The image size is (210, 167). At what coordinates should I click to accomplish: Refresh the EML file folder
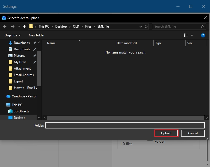tap(146, 26)
